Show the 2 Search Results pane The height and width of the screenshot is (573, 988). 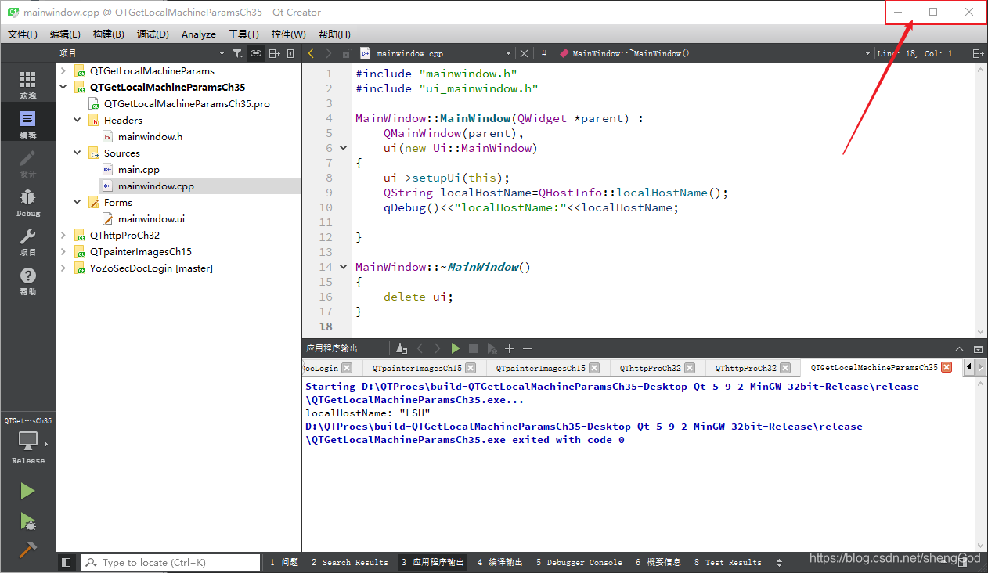349,562
